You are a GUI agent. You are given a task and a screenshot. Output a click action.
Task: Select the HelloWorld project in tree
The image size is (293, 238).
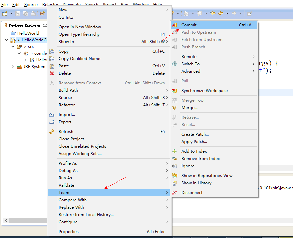coord(28,33)
